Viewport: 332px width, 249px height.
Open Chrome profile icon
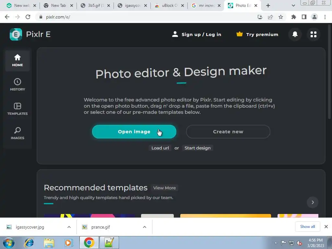click(x=314, y=17)
